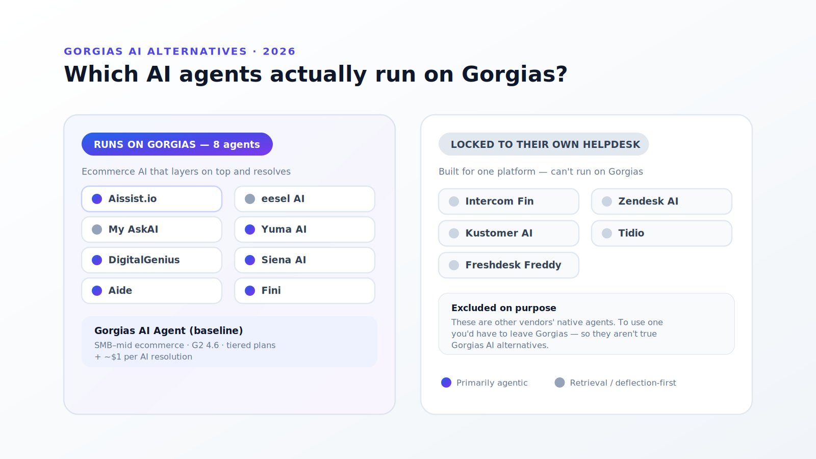Viewport: 816px width, 459px height.
Task: Click the Freshdesk Freddy chip
Action: pyautogui.click(x=508, y=265)
